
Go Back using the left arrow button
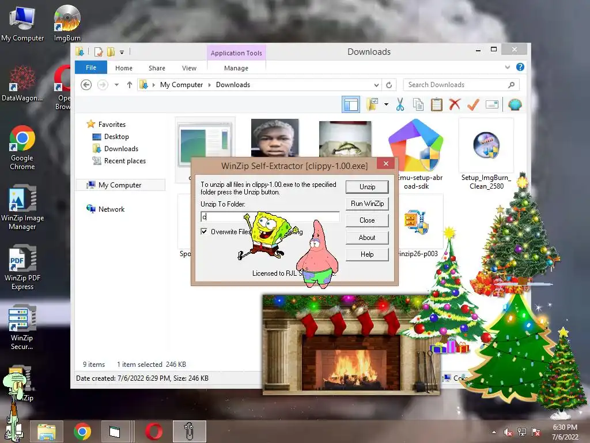coord(86,85)
